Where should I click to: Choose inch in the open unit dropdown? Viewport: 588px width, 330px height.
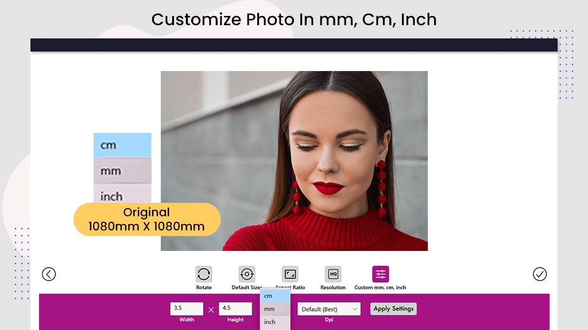275,322
